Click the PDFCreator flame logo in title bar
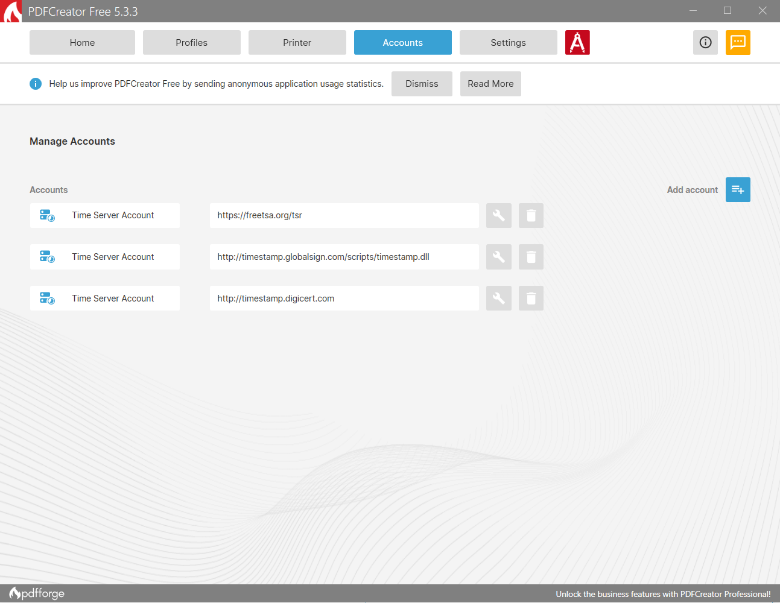 pos(11,11)
